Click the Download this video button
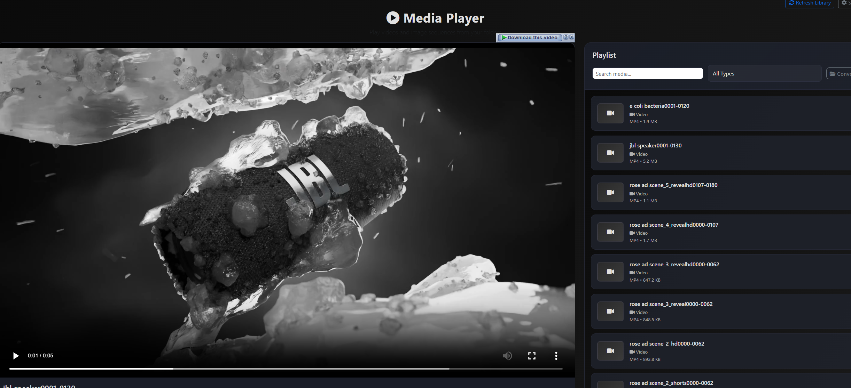851x388 pixels. 530,38
